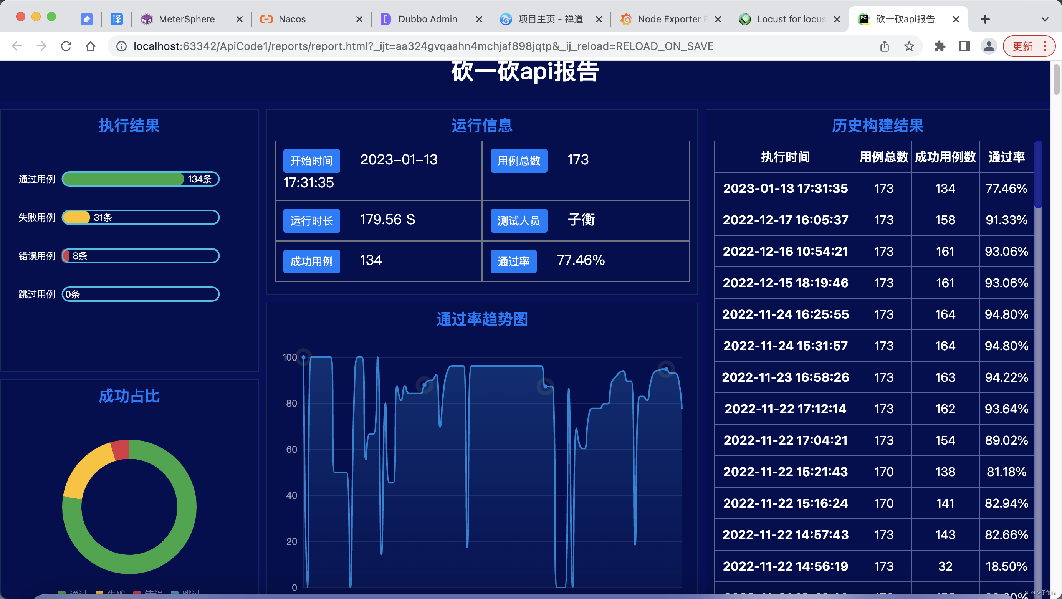Image resolution: width=1062 pixels, height=599 pixels.
Task: Open the browser home page
Action: pos(91,46)
